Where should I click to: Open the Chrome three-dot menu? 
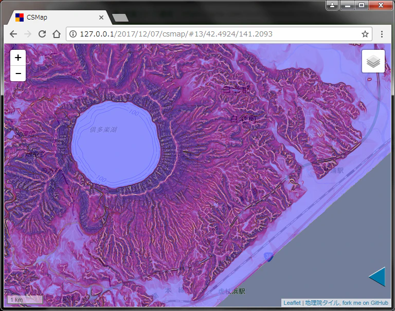(x=382, y=34)
